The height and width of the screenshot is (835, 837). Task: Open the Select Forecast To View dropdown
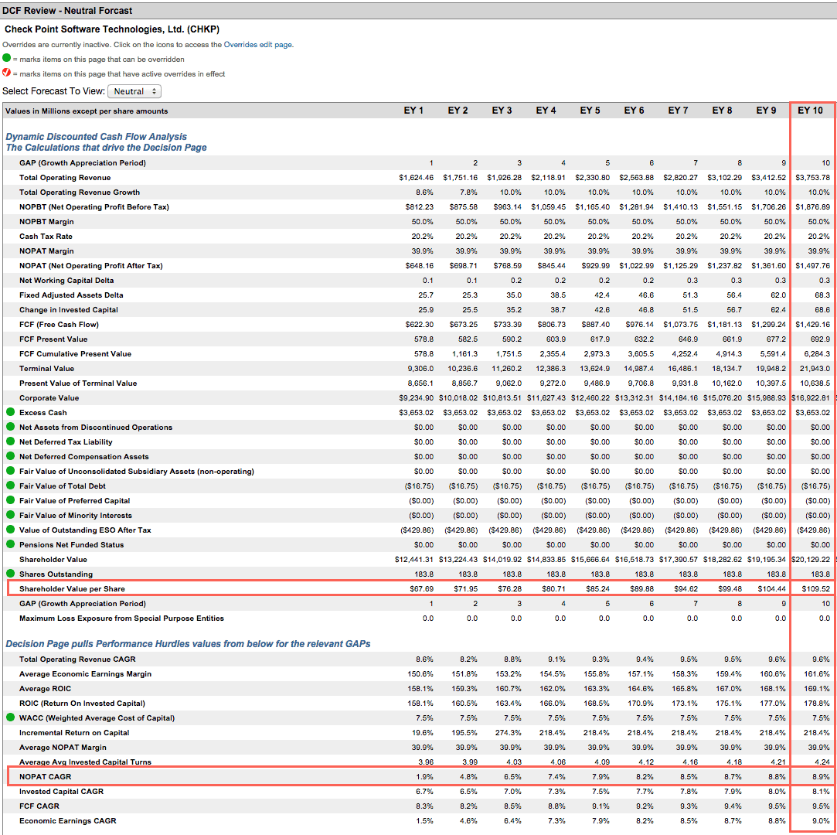point(134,91)
